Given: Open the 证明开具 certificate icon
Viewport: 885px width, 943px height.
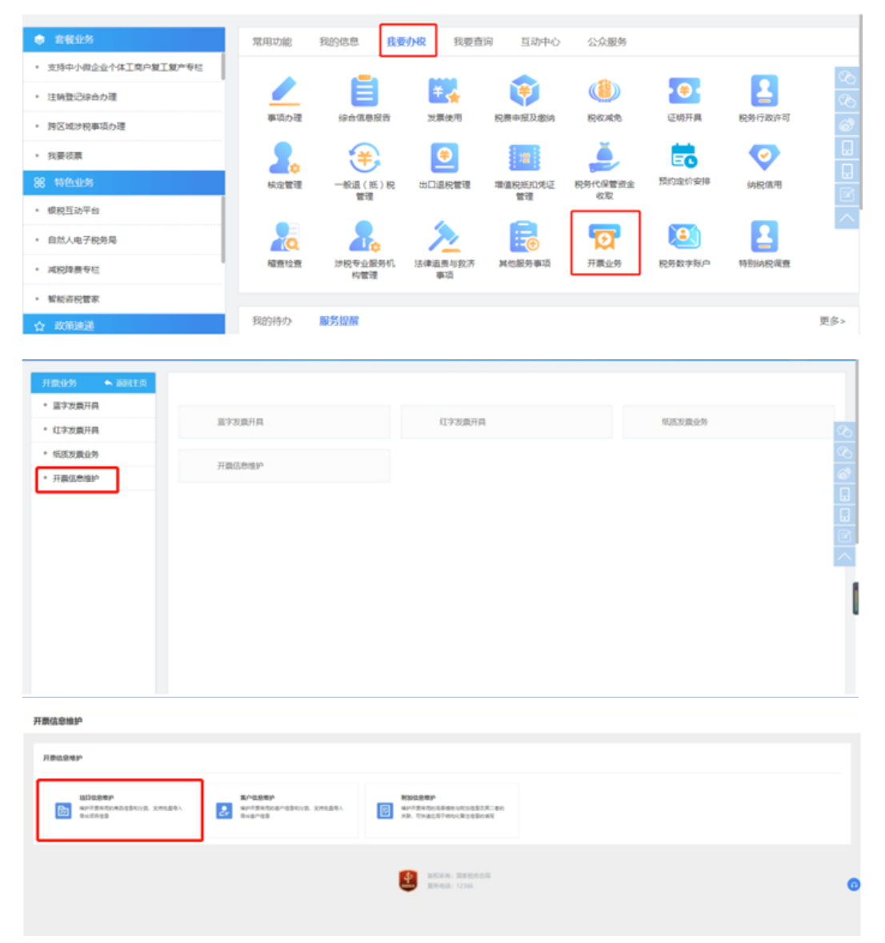Looking at the screenshot, I should [x=684, y=92].
